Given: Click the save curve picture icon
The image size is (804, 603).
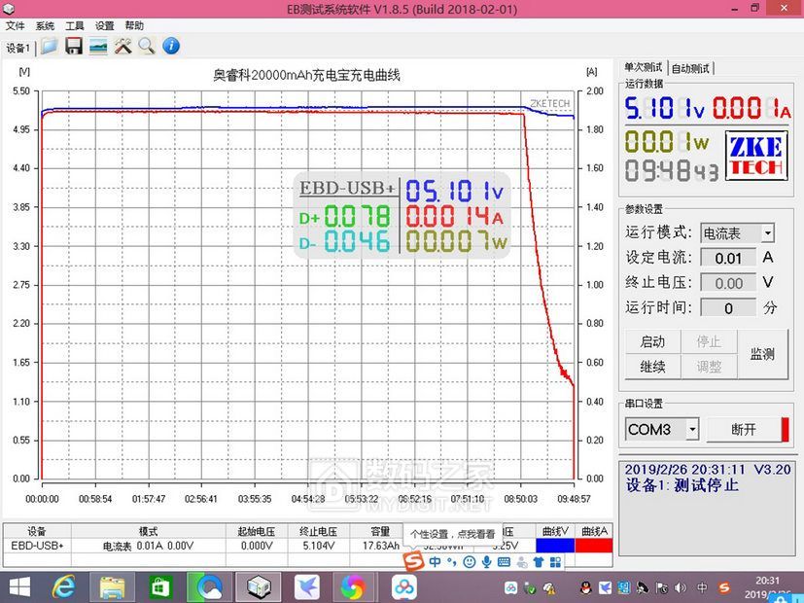Looking at the screenshot, I should click(x=98, y=46).
